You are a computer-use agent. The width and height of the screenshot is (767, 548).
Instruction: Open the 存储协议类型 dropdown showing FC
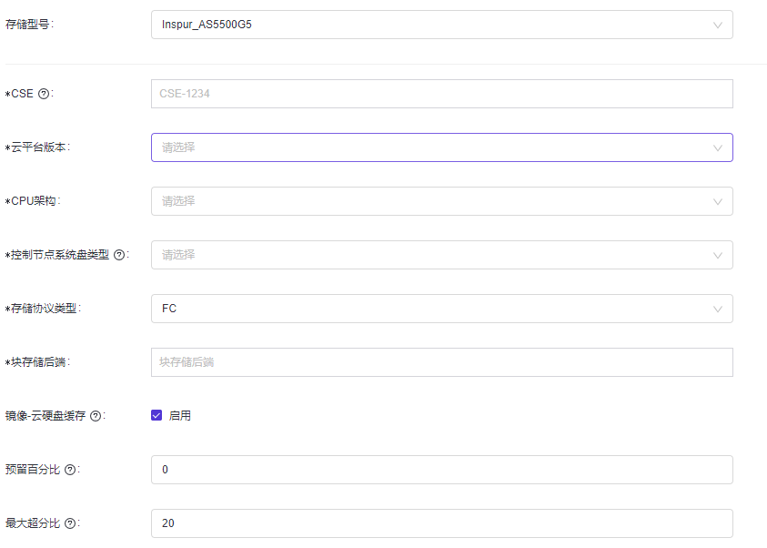(x=428, y=309)
